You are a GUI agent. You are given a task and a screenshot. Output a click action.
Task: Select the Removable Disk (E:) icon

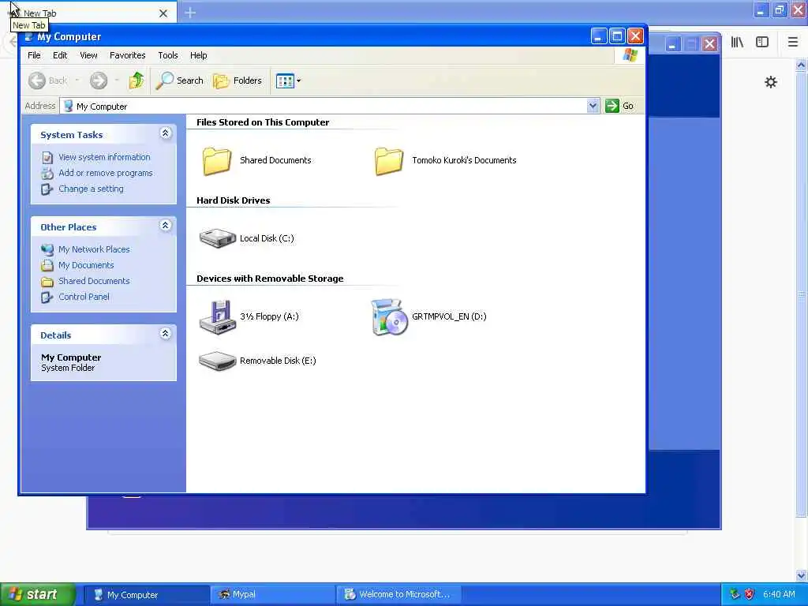point(218,361)
